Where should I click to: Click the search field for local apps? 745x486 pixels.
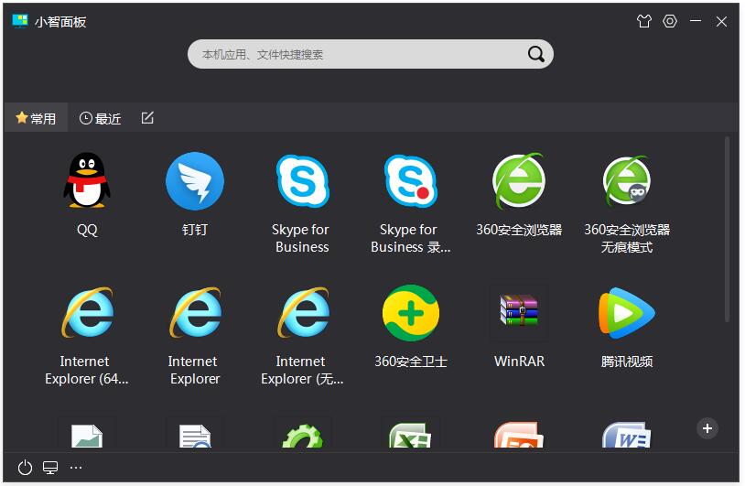[x=357, y=54]
